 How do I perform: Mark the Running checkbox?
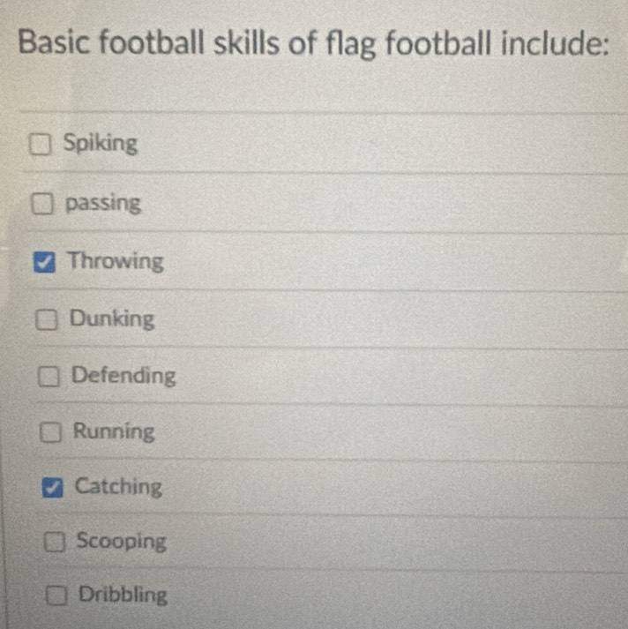point(50,432)
